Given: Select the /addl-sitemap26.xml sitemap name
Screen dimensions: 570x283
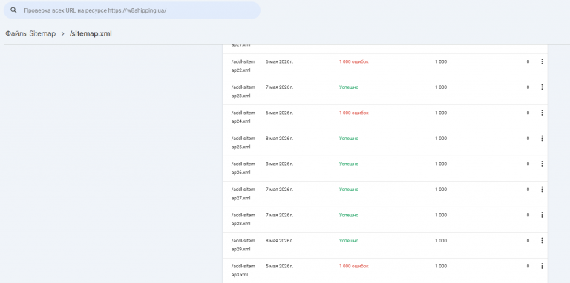Looking at the screenshot, I should pos(243,168).
